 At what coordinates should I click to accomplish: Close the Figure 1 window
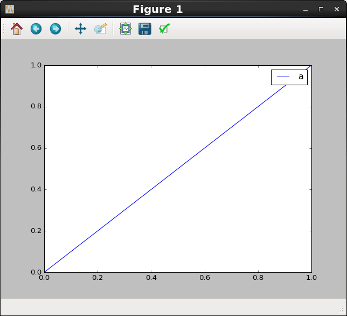[337, 9]
